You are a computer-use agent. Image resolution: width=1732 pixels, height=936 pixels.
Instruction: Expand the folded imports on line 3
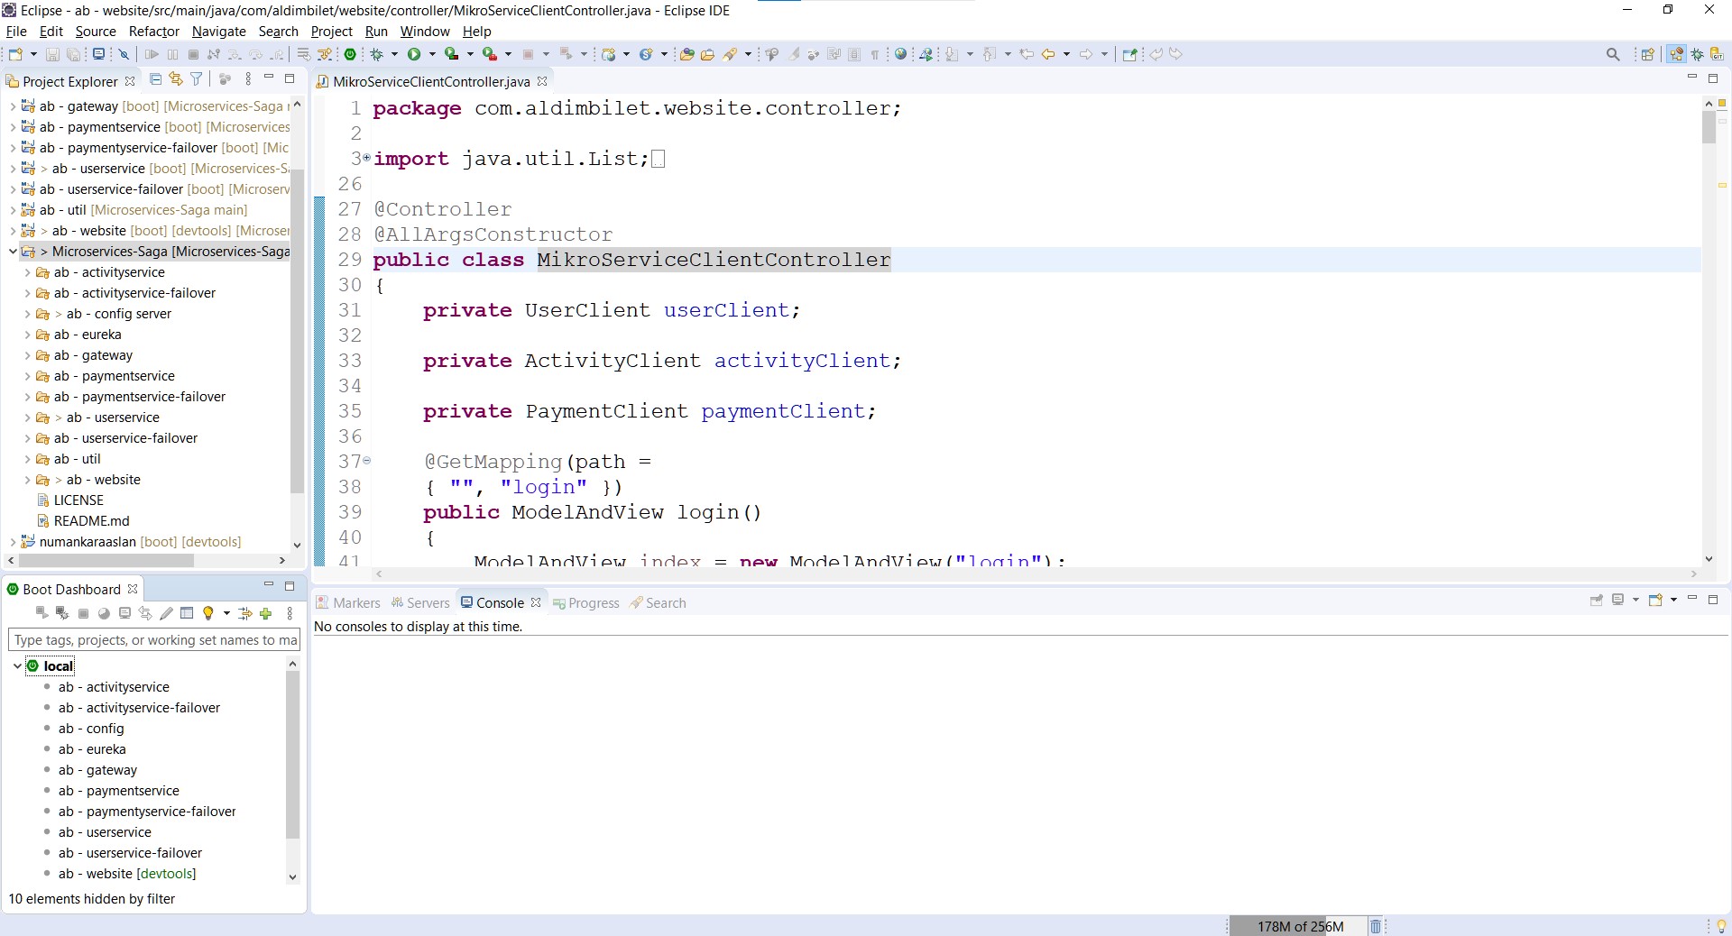click(x=366, y=158)
